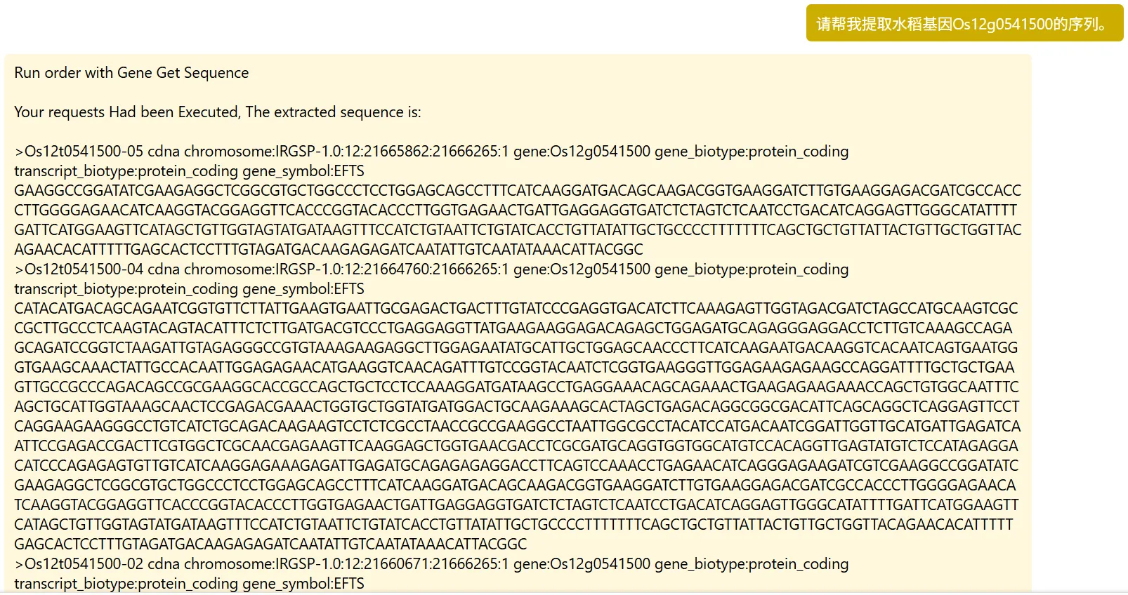Viewport: 1128px width, 595px height.
Task: Click the "Run order with Gene Get Sequence" text
Action: click(x=131, y=73)
